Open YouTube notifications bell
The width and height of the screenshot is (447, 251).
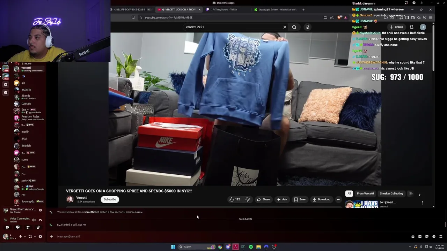411,27
